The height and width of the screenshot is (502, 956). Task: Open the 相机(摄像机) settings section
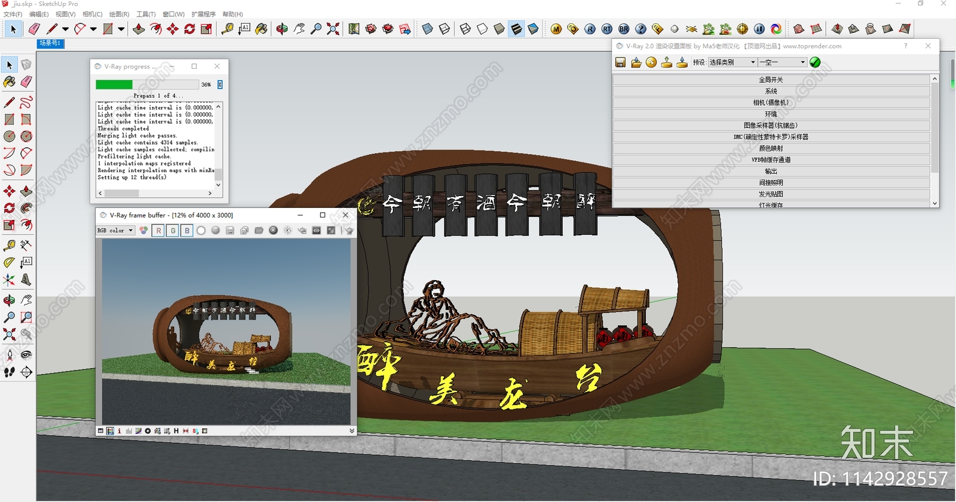pos(771,102)
